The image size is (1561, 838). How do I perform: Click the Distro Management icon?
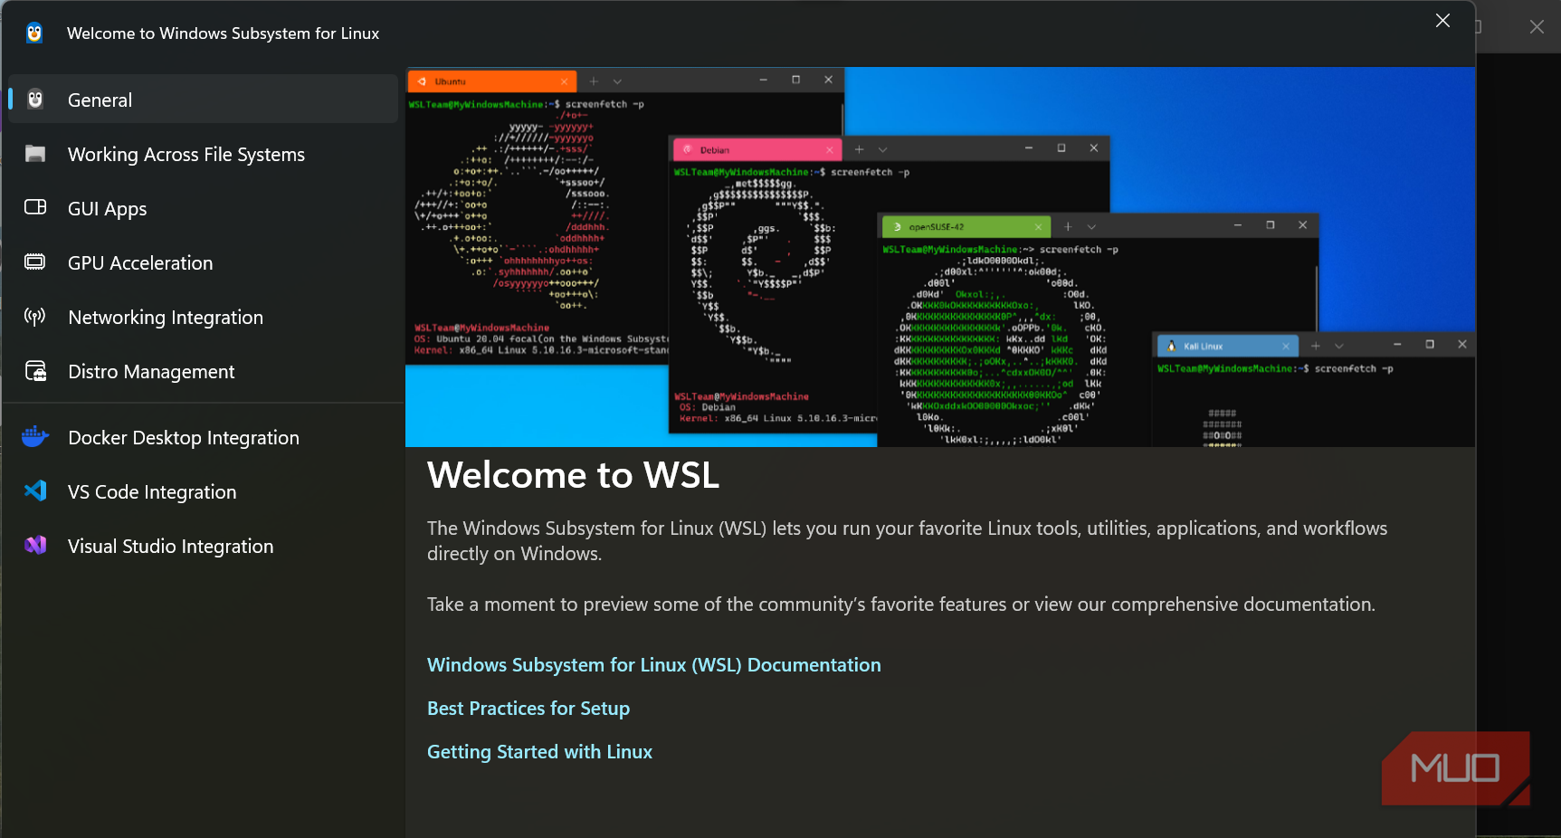[x=35, y=370]
